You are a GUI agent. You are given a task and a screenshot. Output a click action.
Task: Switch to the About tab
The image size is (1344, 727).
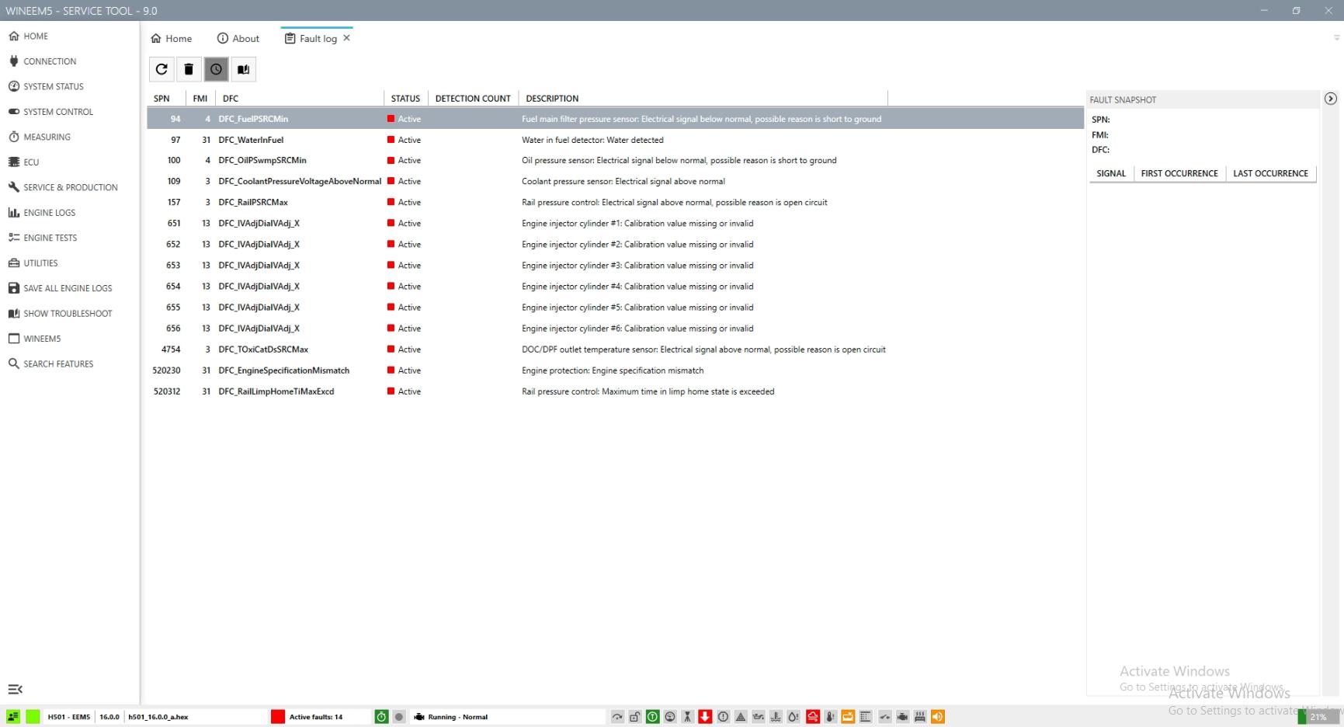pos(238,38)
